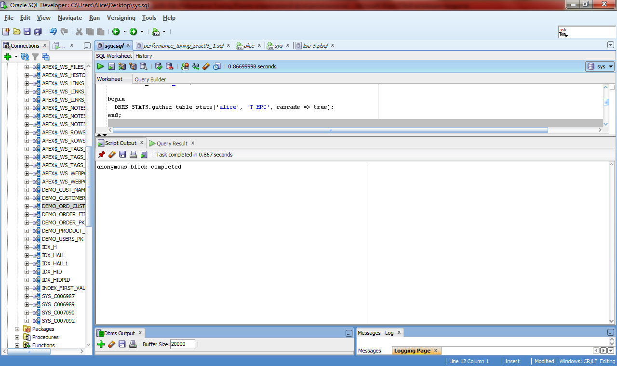Switch to the History tab
Image resolution: width=617 pixels, height=366 pixels.
(x=144, y=56)
